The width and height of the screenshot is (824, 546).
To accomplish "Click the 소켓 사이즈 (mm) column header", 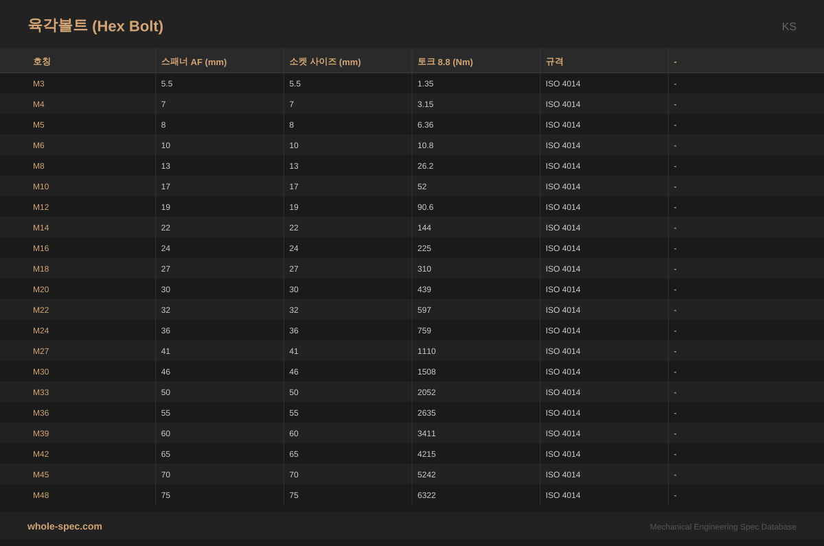I will 325,62.
